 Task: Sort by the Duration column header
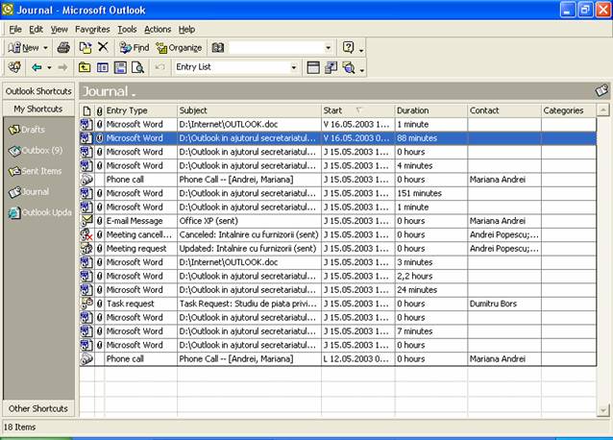(431, 110)
